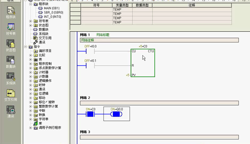
Task: Expand the 时钟 instruction folder
Action: tap(31, 85)
